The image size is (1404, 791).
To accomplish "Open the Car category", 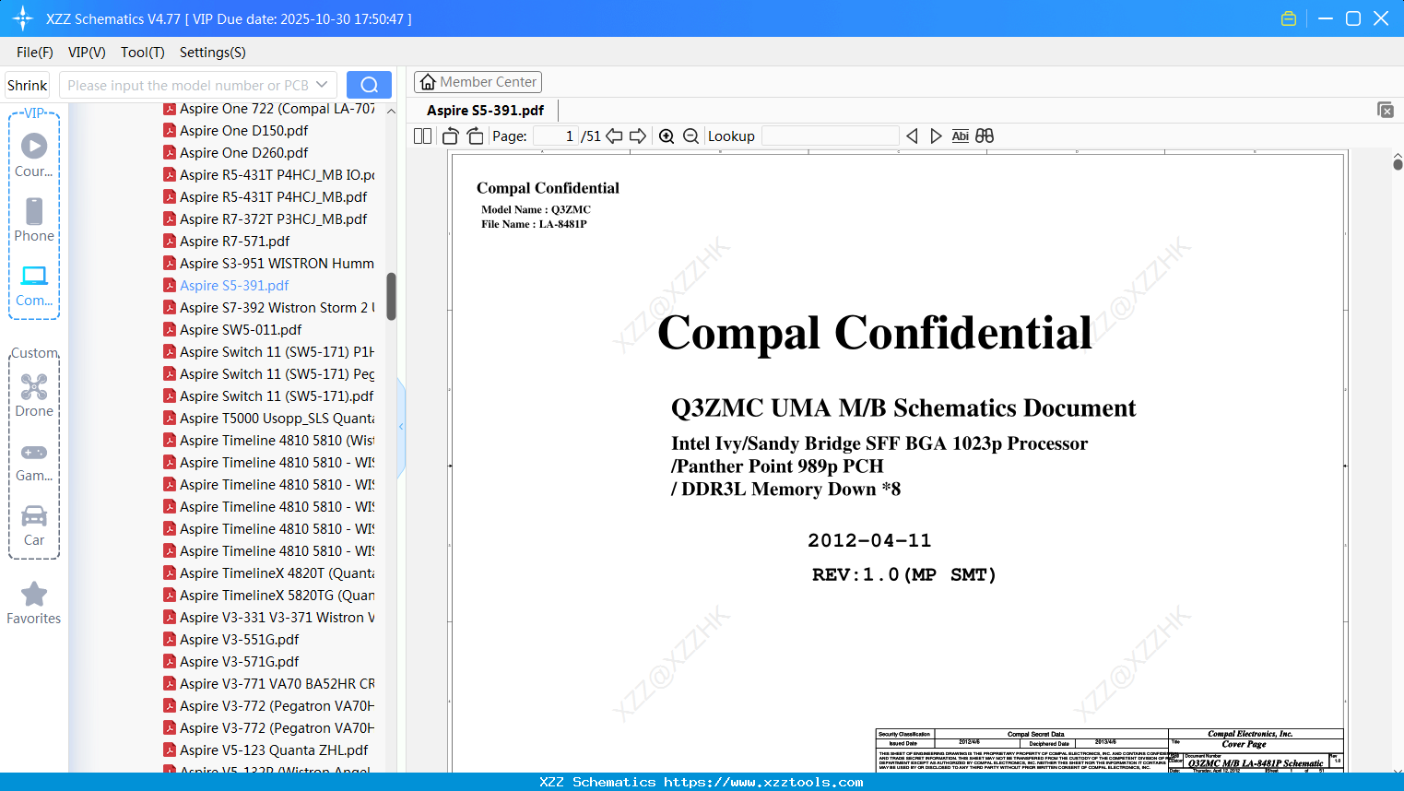I will tap(34, 525).
